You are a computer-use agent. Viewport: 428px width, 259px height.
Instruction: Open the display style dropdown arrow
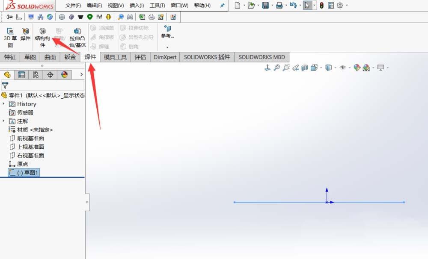(x=335, y=68)
